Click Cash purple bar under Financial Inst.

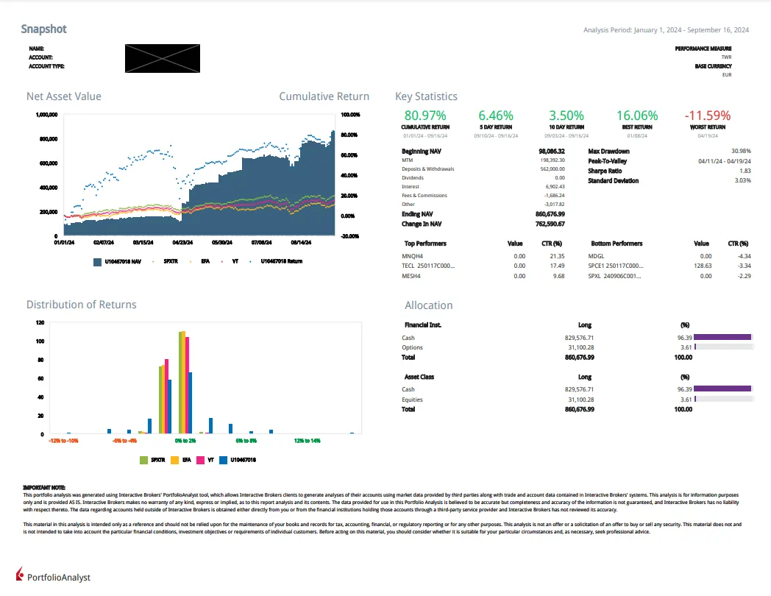[722, 338]
